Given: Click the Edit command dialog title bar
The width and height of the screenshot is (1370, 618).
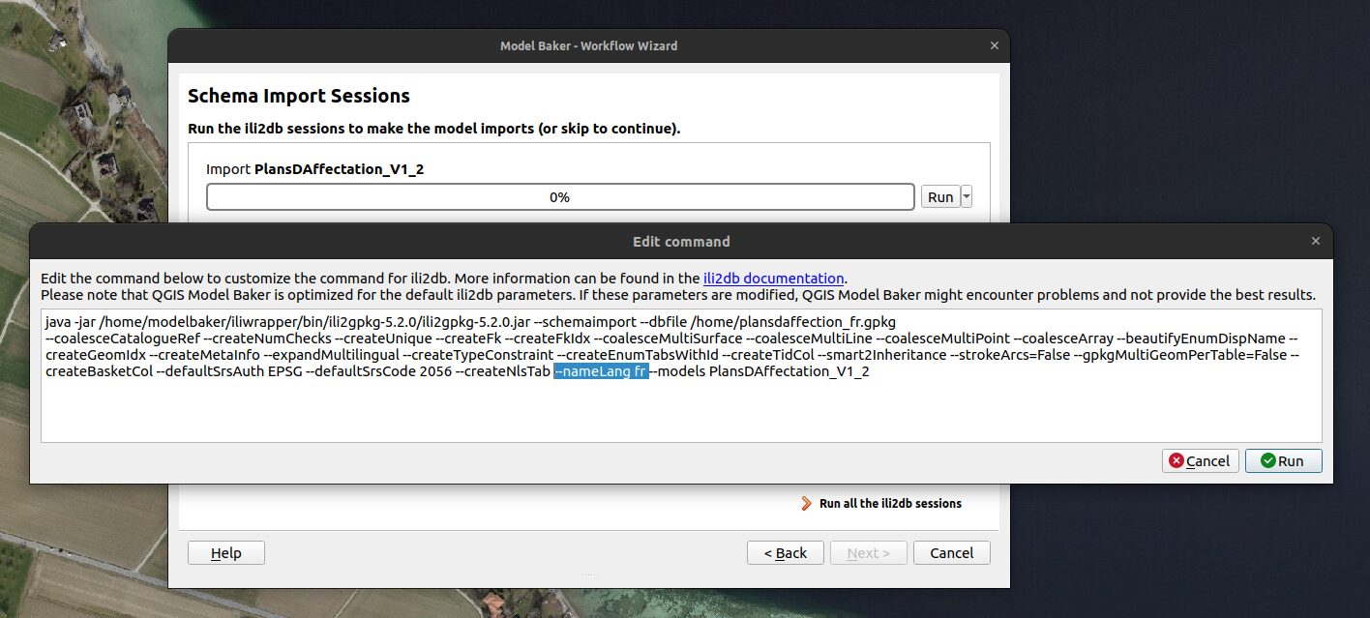Looking at the screenshot, I should pos(680,242).
